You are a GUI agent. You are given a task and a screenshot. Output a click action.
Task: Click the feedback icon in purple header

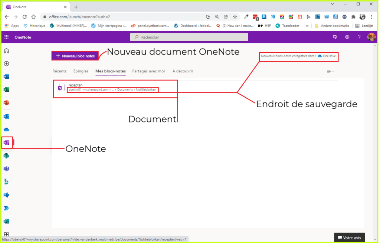(x=335, y=37)
